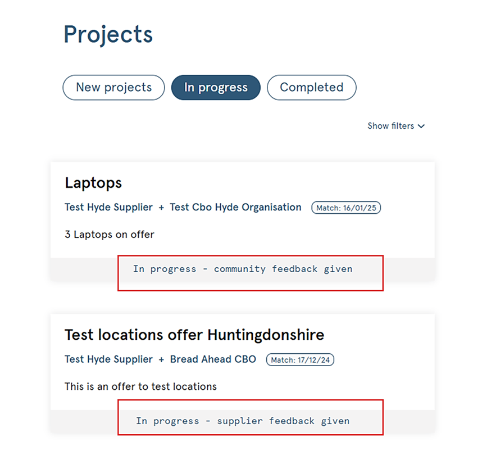Screen dimensions: 482x450
Task: Click plus sign before Bread Ahead CBO
Action: click(x=161, y=360)
